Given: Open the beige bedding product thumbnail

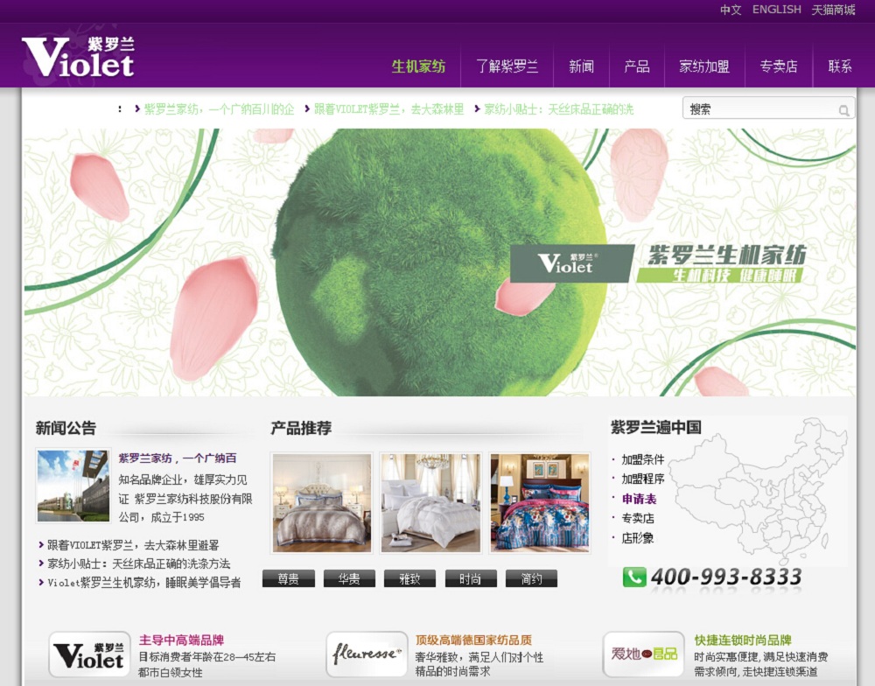Looking at the screenshot, I should [x=322, y=503].
